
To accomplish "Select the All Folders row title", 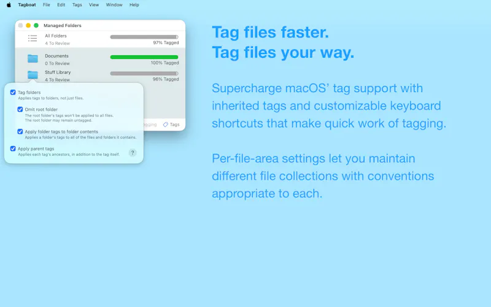I will click(x=56, y=36).
